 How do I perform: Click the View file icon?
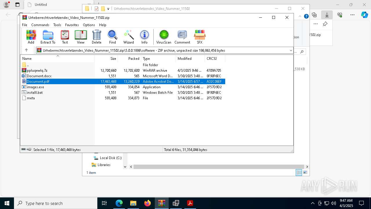tap(81, 37)
